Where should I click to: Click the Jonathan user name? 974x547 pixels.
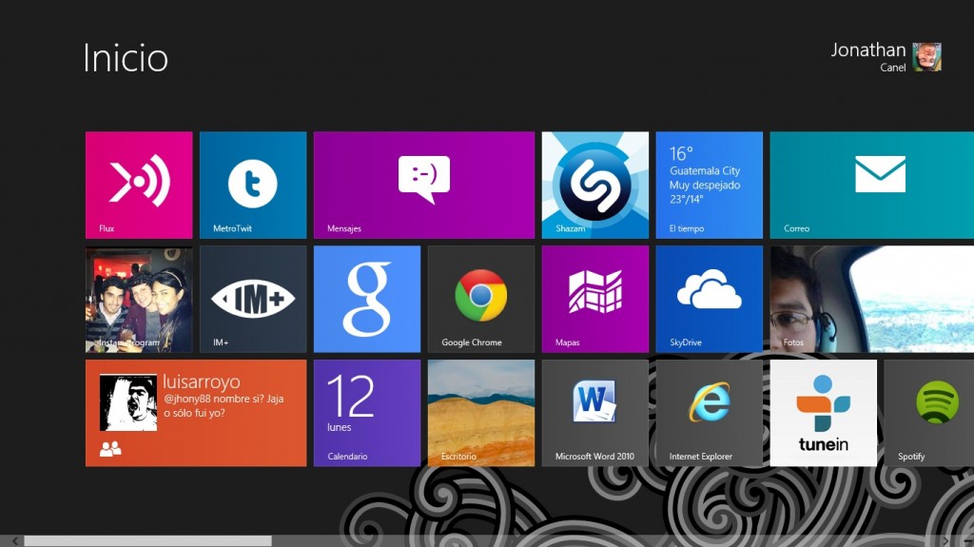(x=867, y=49)
